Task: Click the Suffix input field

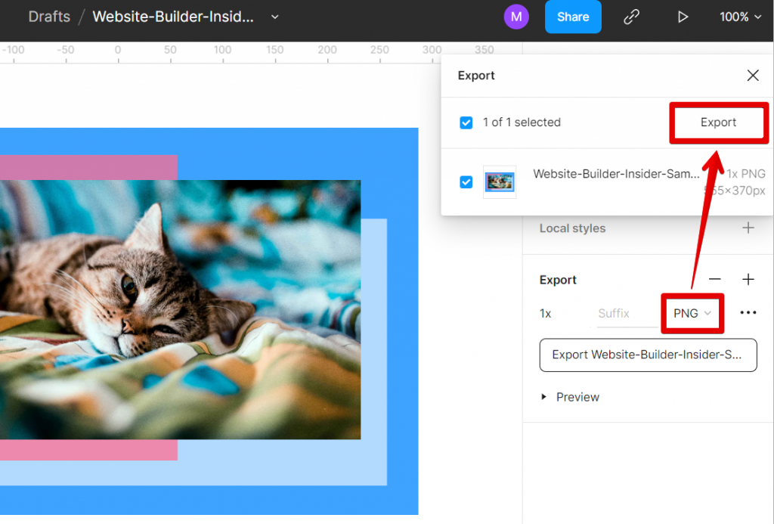Action: [627, 314]
